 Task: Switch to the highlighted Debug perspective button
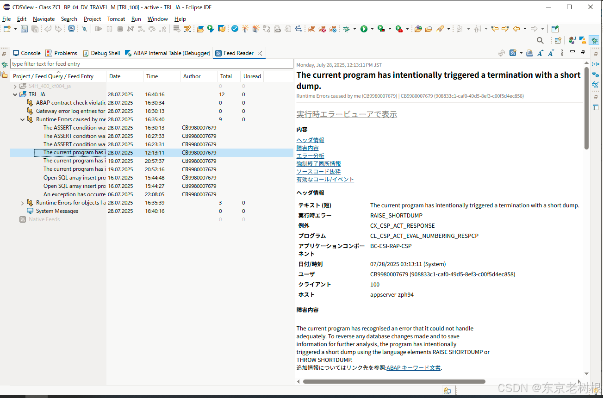594,40
